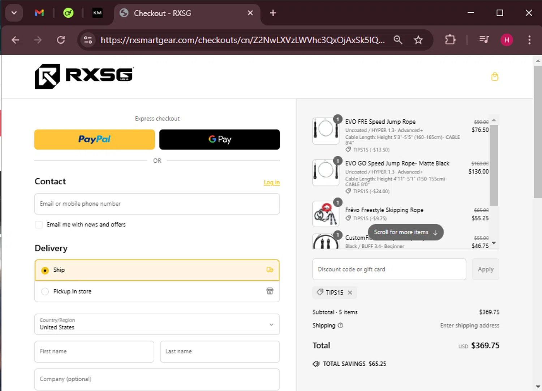This screenshot has height=391, width=542.
Task: Click the page scroll down arrow
Action: pyautogui.click(x=538, y=387)
